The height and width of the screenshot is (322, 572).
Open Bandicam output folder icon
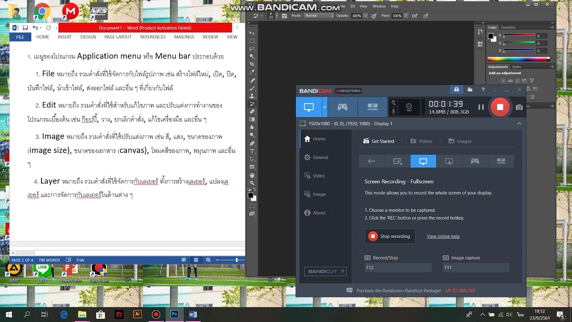470,89
